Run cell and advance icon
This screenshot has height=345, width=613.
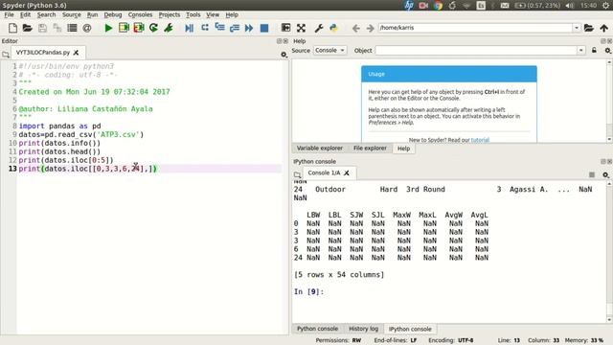point(139,28)
